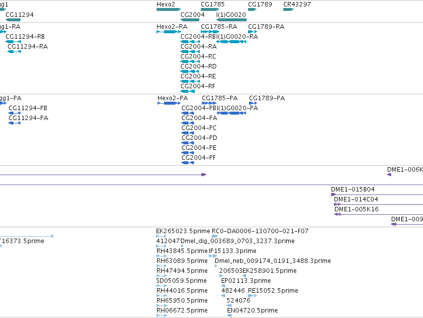Viewport: 423px width, 318px height.
Task: Select the RC0-DA0006-130700-021-F07 EST label
Action: click(260, 231)
